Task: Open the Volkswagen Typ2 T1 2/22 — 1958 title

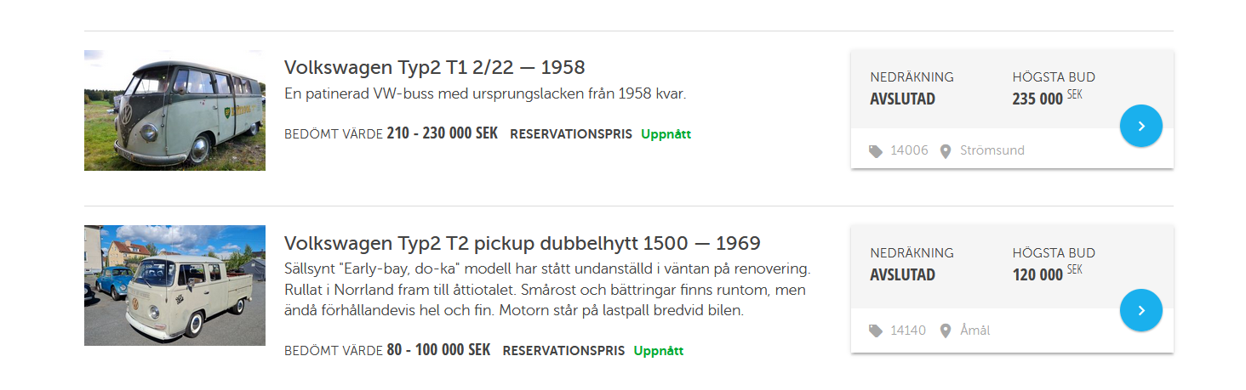Action: 434,67
